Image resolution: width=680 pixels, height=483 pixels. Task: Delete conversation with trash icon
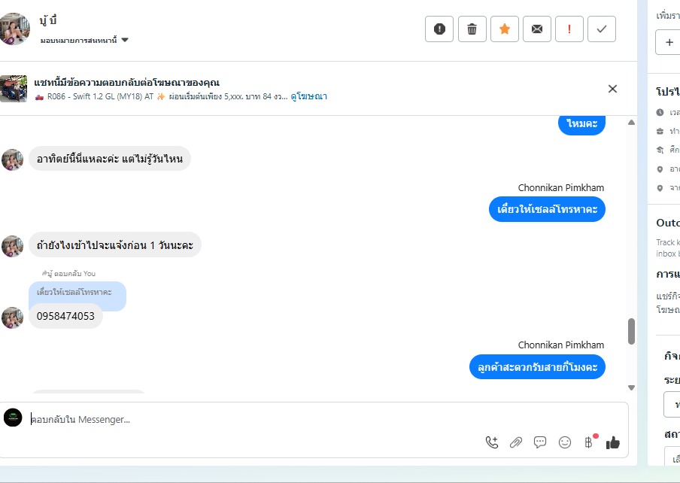pyautogui.click(x=472, y=29)
